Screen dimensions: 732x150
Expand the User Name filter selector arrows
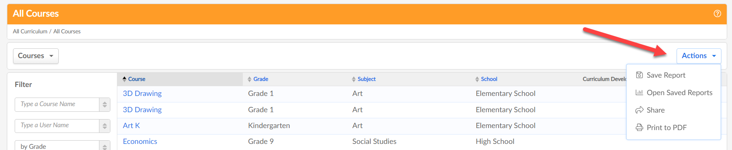pyautogui.click(x=105, y=126)
